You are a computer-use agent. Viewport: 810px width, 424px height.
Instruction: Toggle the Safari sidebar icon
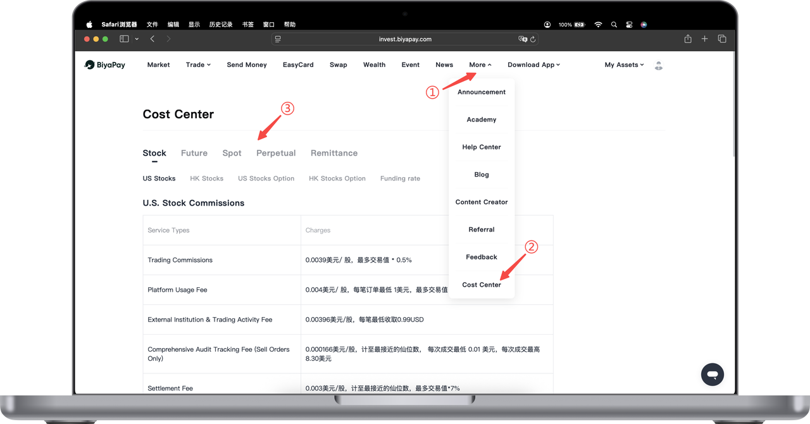pos(124,39)
